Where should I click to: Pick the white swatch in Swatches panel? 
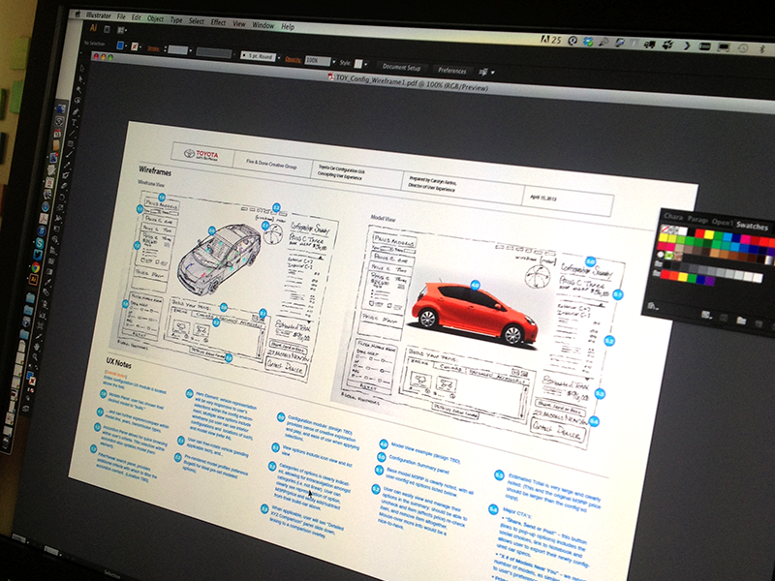click(x=683, y=231)
